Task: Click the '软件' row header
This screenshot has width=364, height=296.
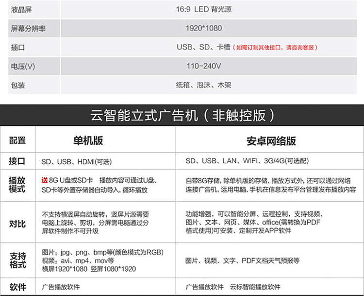Action: (18, 287)
